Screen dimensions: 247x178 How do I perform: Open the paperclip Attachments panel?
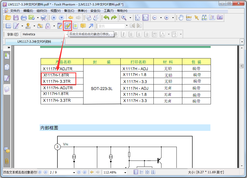click(x=7, y=161)
